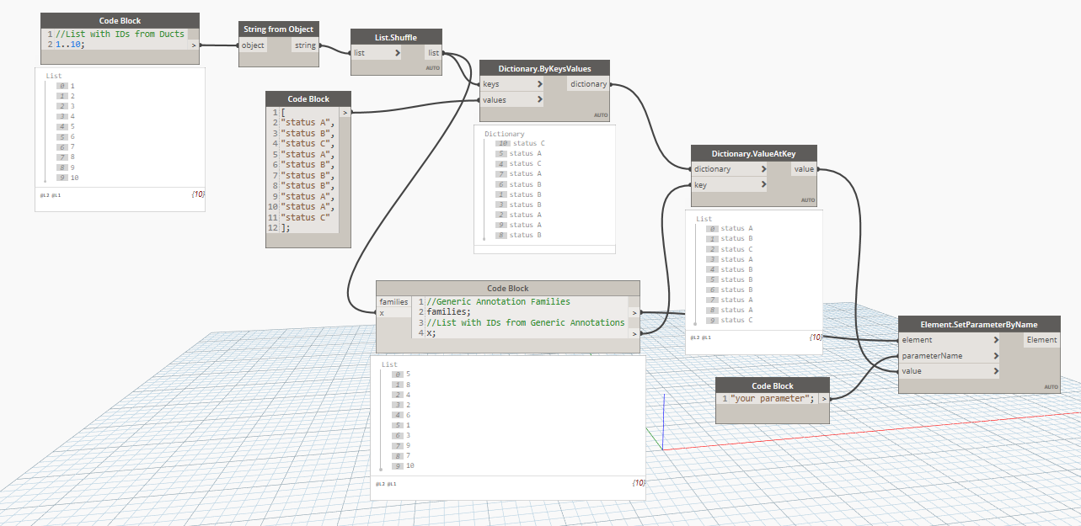This screenshot has width=1081, height=526.
Task: Select the Dictionary.ValueAtKey node title bar
Action: coord(753,152)
